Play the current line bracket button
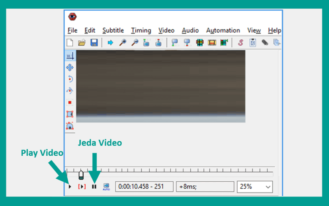Viewport: 329px width, 206px height. 82,187
